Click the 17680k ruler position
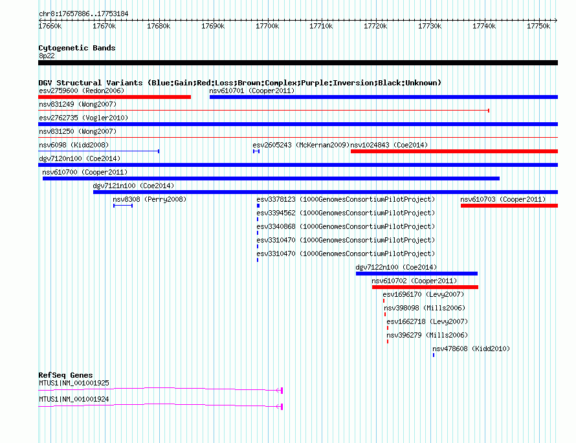 point(159,26)
